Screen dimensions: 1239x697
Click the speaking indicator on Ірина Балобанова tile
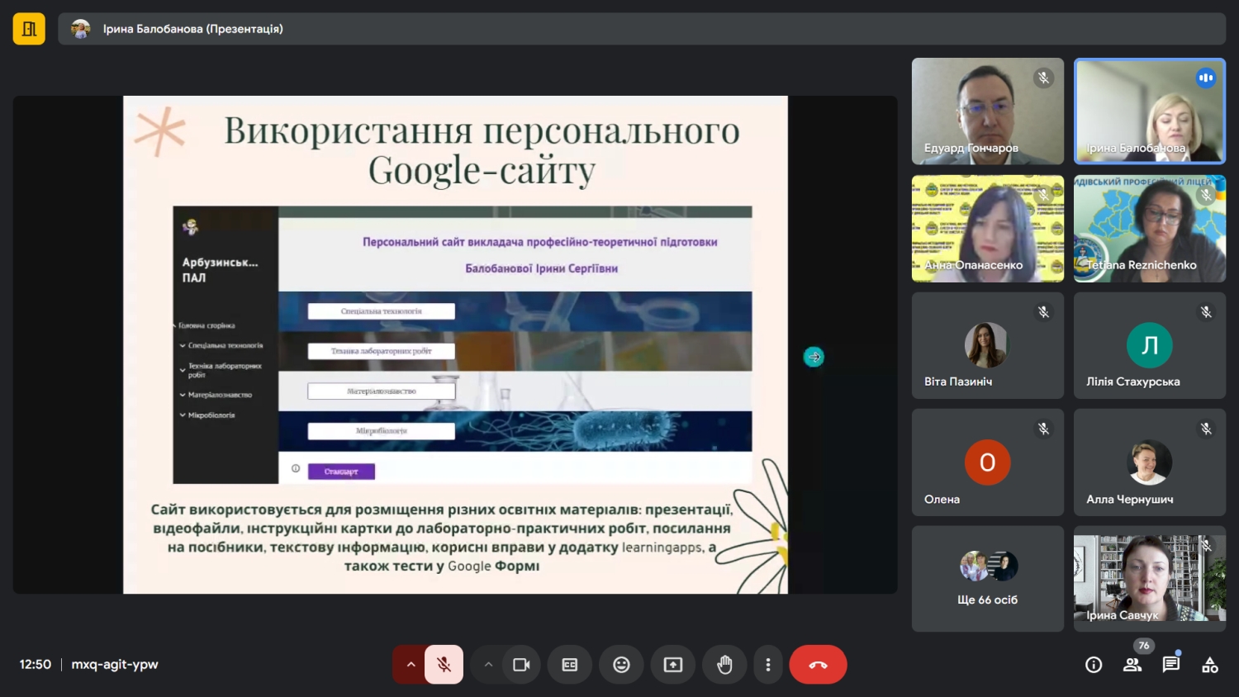coord(1206,78)
